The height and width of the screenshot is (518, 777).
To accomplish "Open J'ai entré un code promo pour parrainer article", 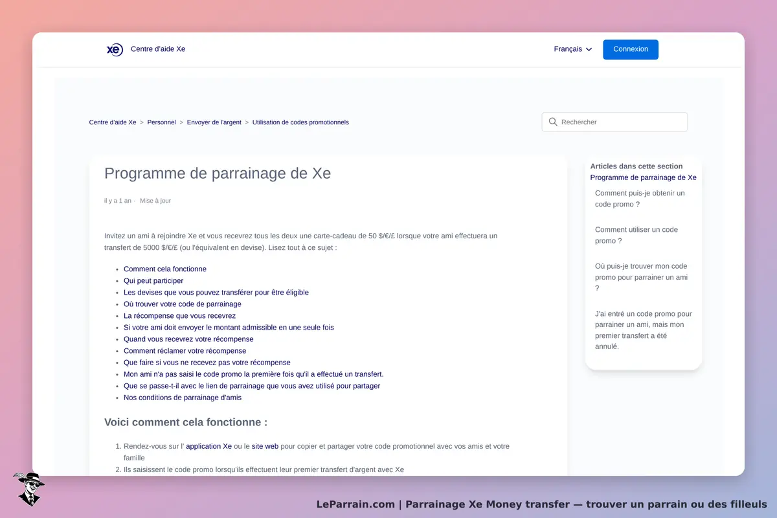I will 644,330.
